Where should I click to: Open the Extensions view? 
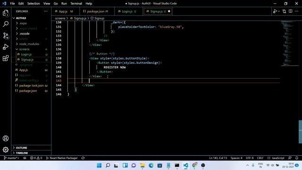click(6, 58)
